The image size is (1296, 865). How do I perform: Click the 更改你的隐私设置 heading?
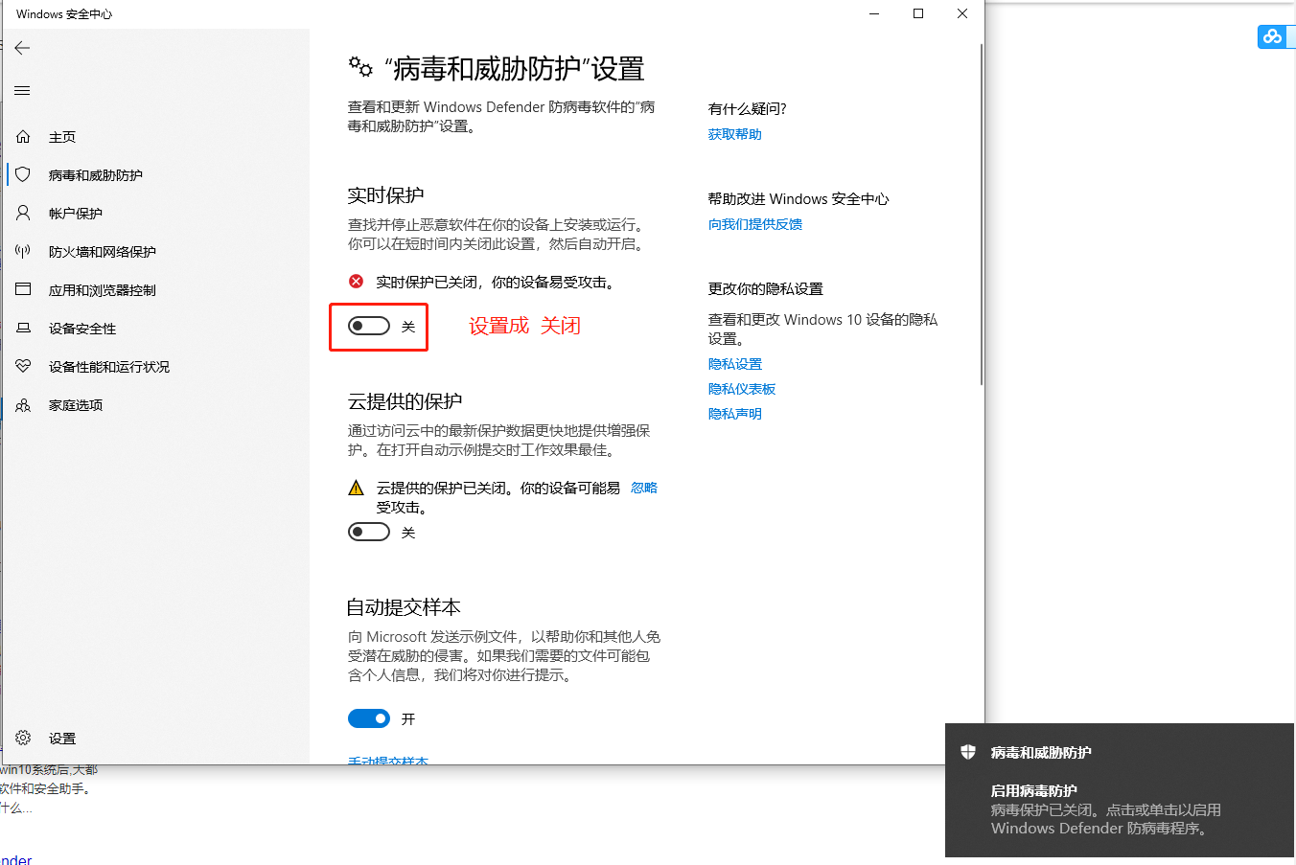[766, 288]
